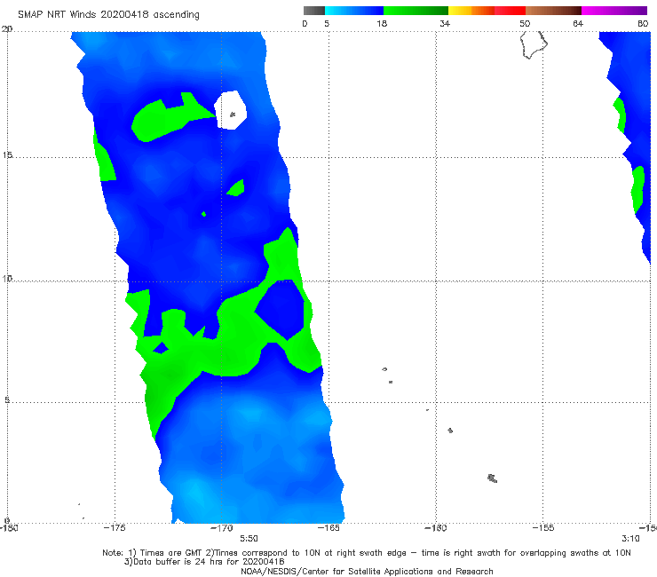Click the Hawaii island outline on the map
Viewport: 657px width, 577px height.
(x=534, y=45)
